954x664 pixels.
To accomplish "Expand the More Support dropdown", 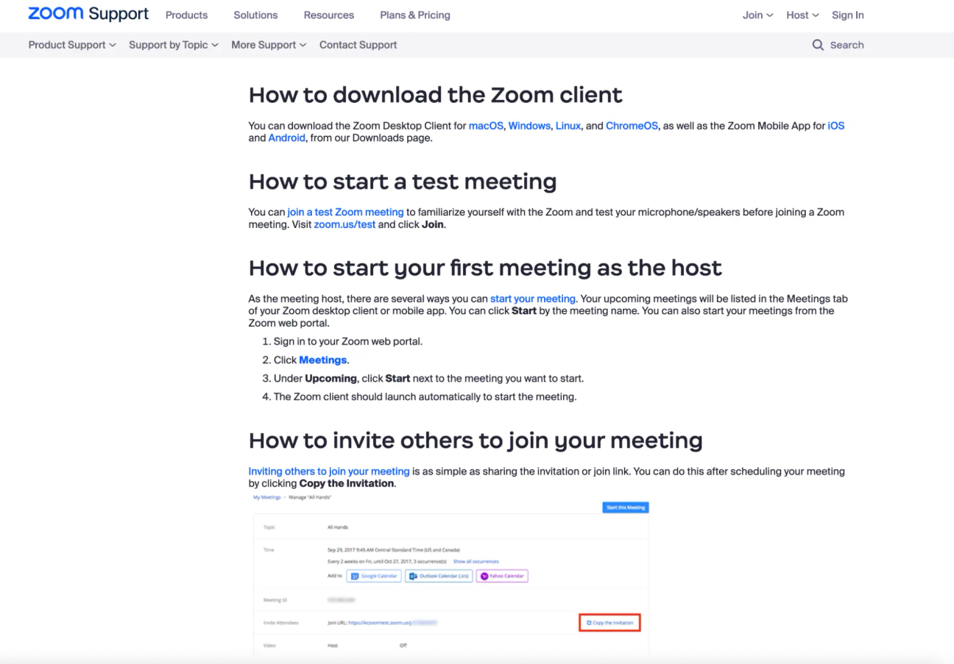I will [269, 45].
